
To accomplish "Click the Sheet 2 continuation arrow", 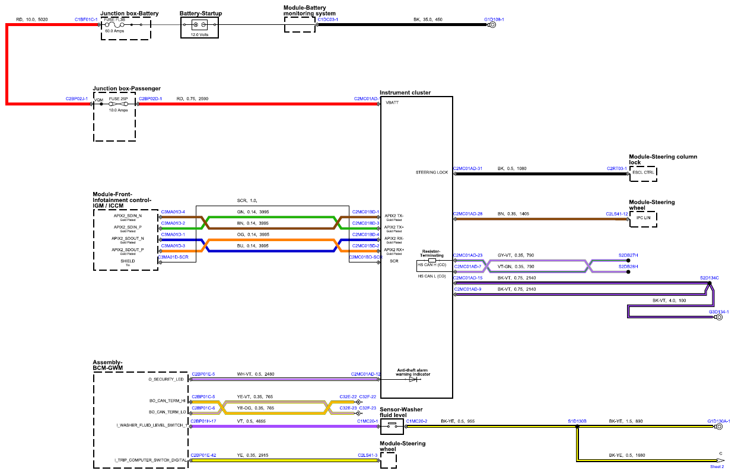I will (720, 460).
